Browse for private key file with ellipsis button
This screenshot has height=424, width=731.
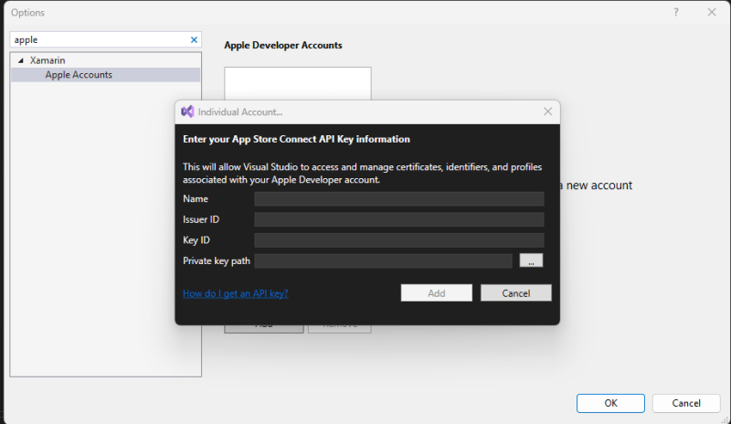click(x=531, y=260)
